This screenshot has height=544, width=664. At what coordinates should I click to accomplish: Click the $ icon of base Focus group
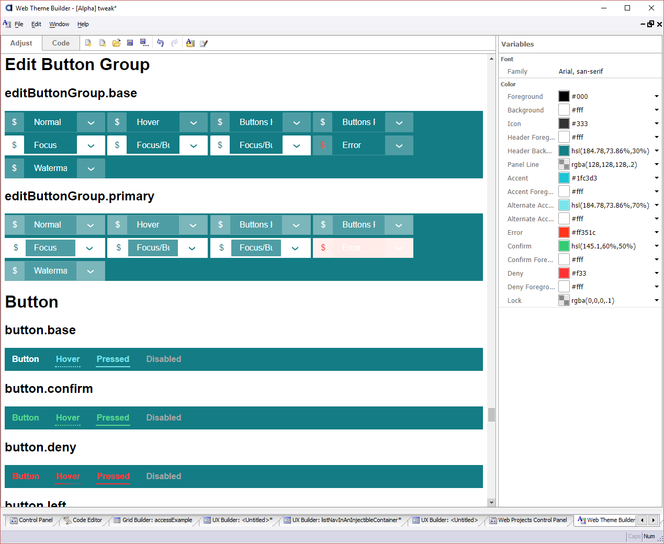15,145
